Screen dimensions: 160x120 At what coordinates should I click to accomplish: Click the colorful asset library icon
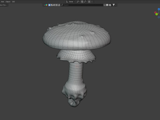(46, 5)
